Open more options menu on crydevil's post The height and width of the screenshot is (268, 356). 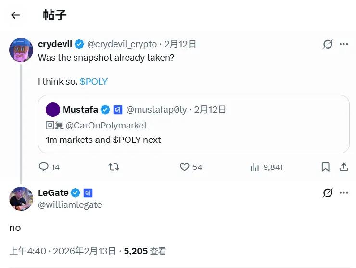(x=343, y=44)
